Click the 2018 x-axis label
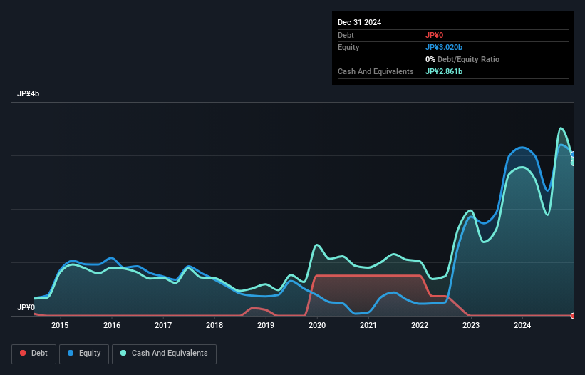This screenshot has width=585, height=375. [x=214, y=325]
